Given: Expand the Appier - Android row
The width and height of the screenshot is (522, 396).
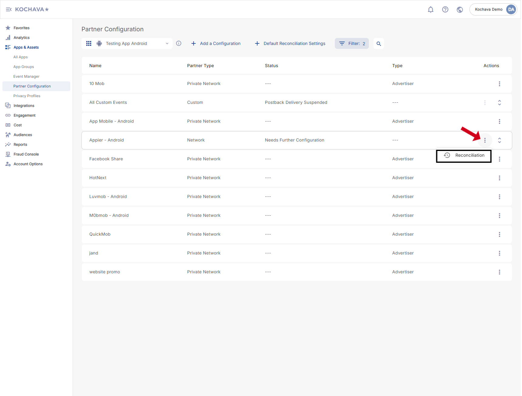Looking at the screenshot, I should point(499,140).
